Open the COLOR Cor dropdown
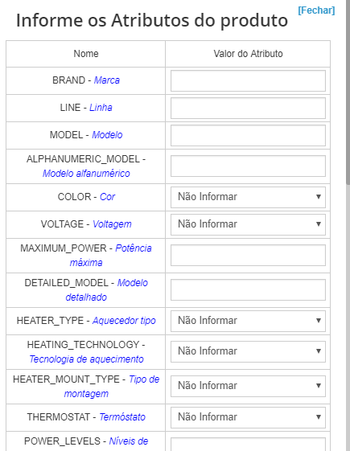Image resolution: width=350 pixels, height=451 pixels. click(248, 197)
